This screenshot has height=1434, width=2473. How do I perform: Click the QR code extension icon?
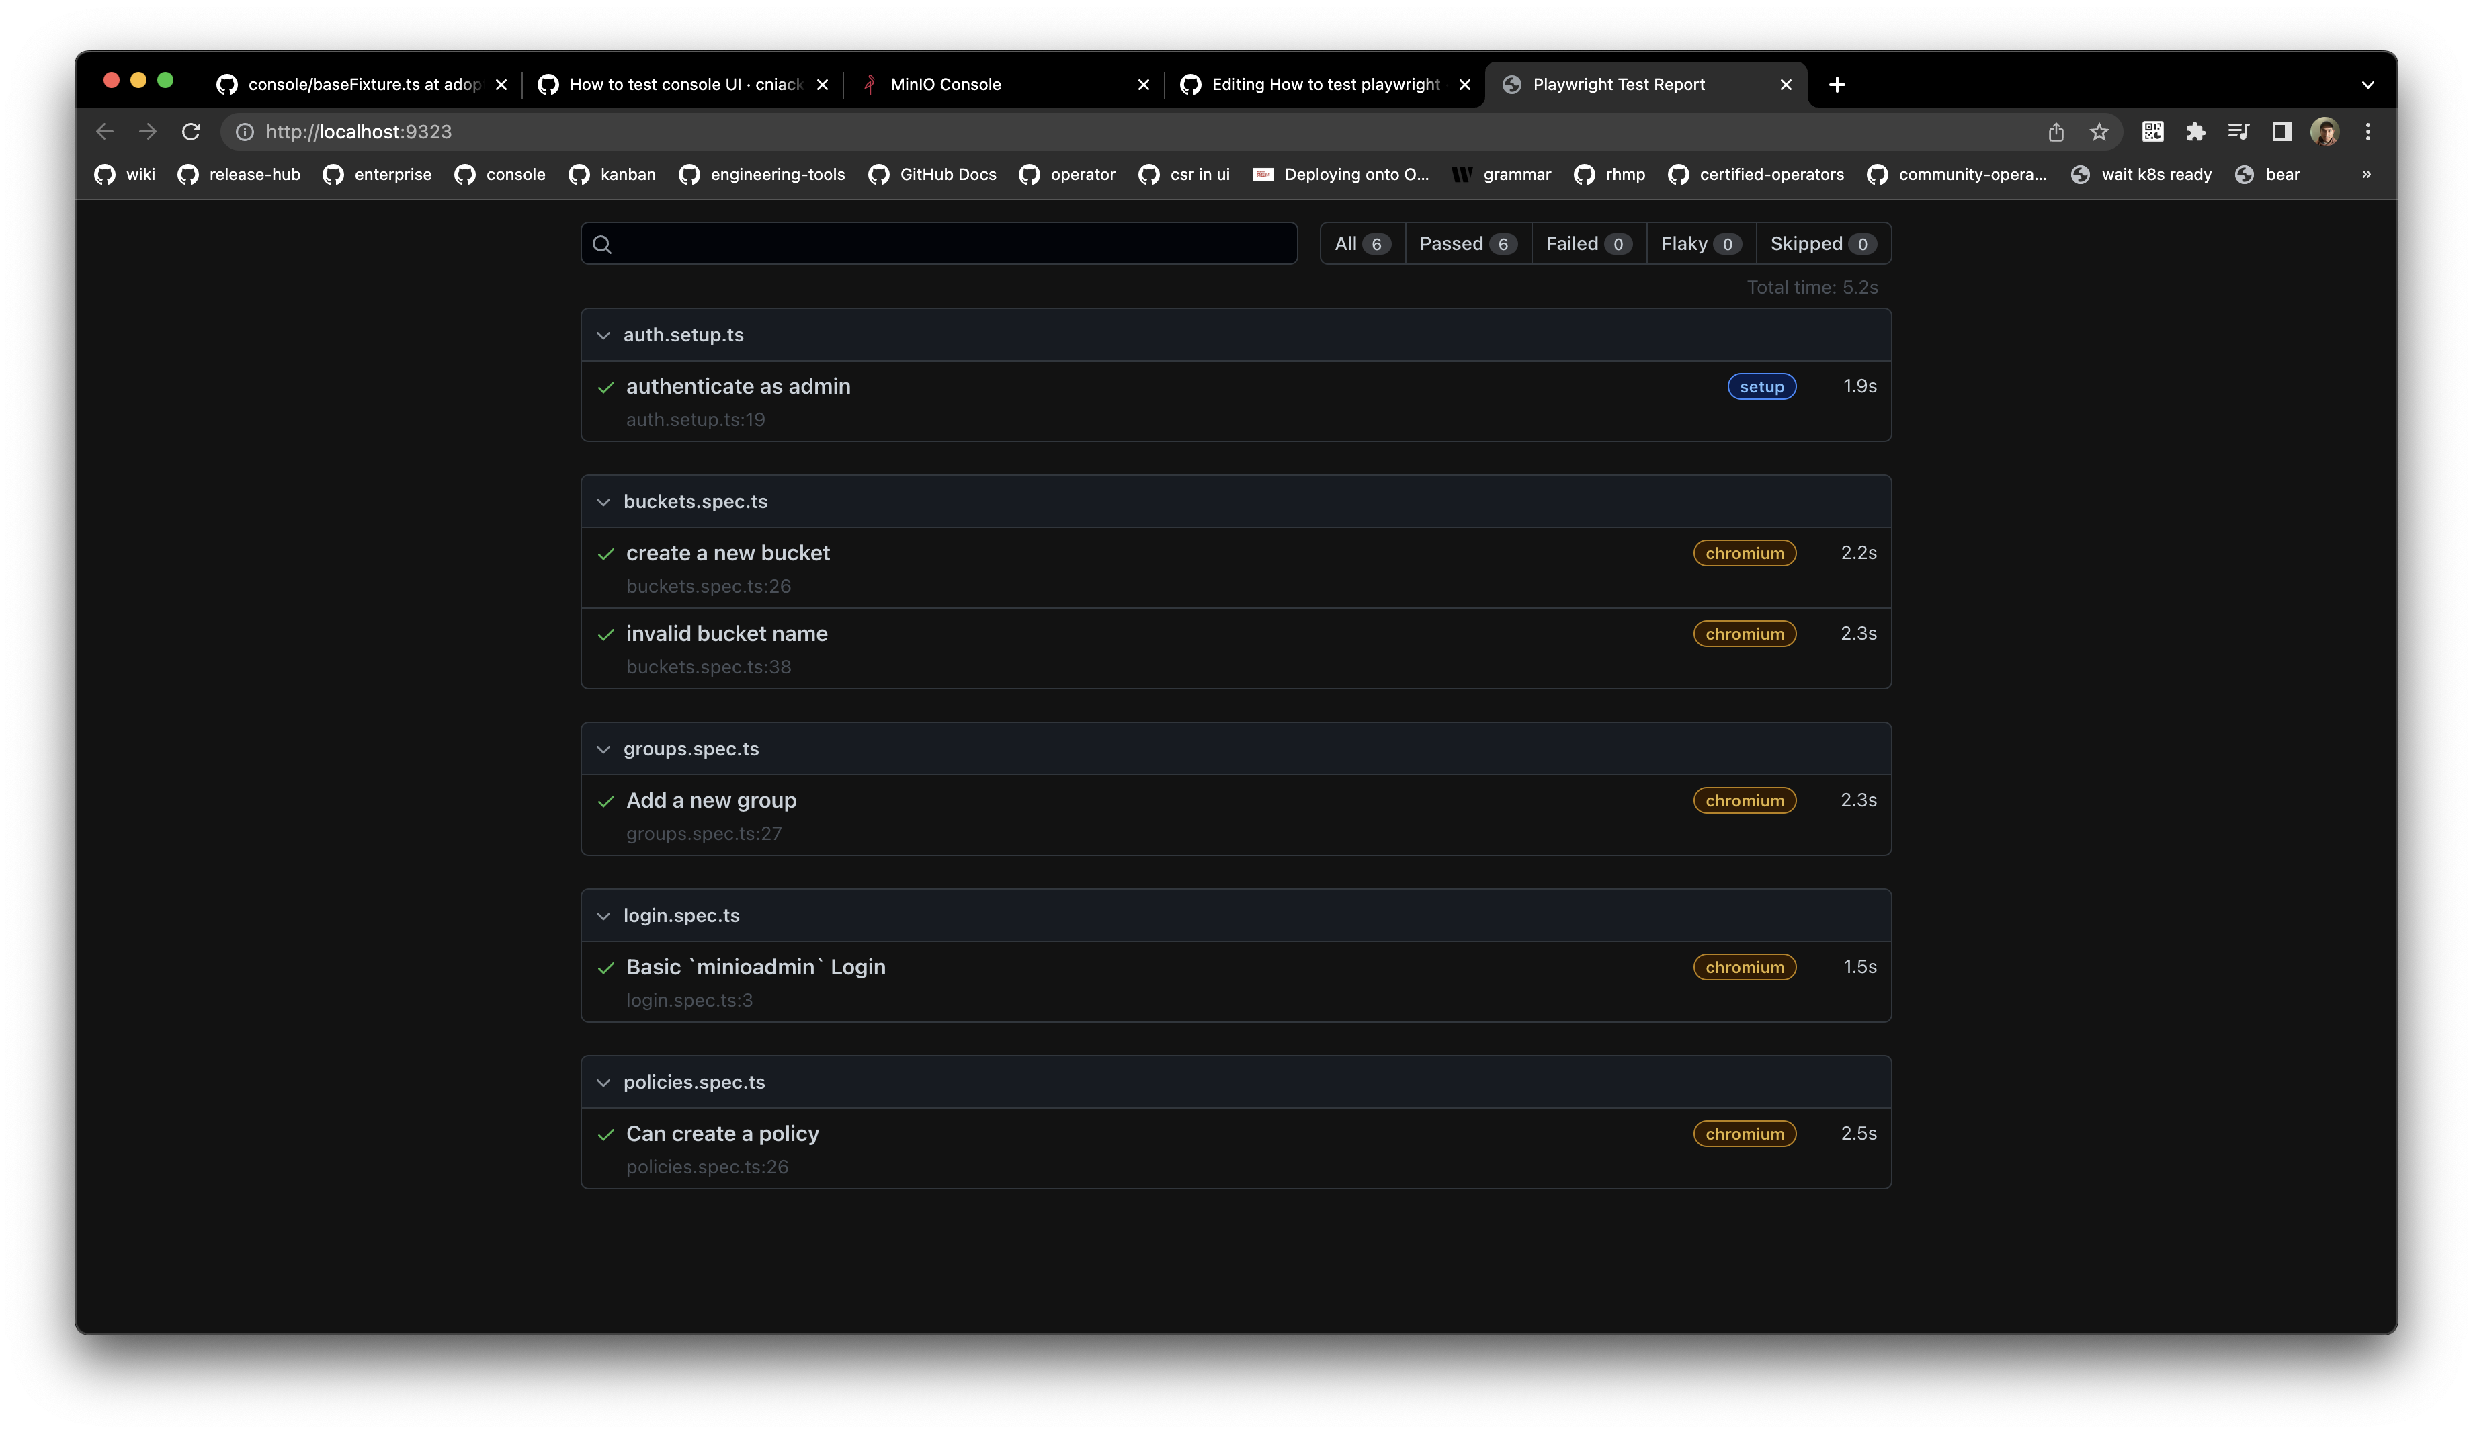pyautogui.click(x=2152, y=132)
